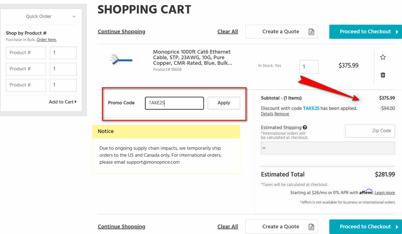402x234 pixels.
Task: Remove the TAKE25 discount code
Action: point(282,114)
